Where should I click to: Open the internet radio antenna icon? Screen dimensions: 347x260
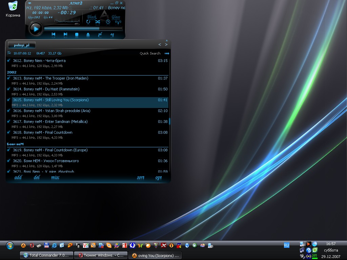click(118, 22)
